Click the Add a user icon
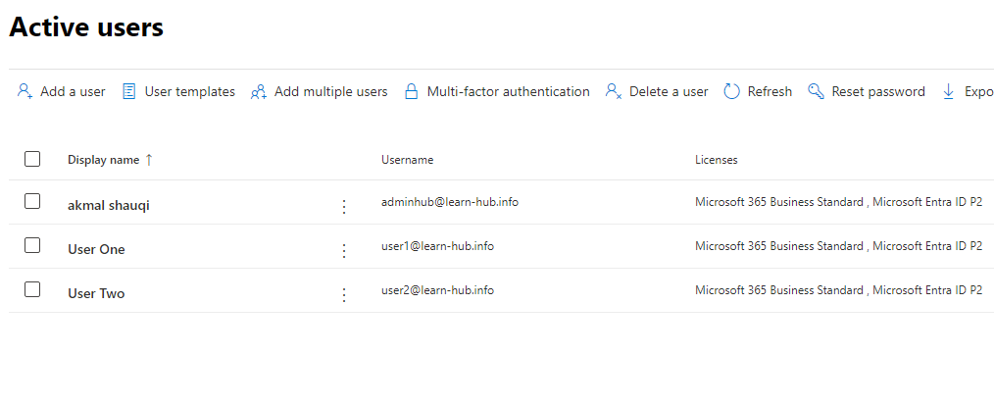The height and width of the screenshot is (406, 994). [25, 91]
